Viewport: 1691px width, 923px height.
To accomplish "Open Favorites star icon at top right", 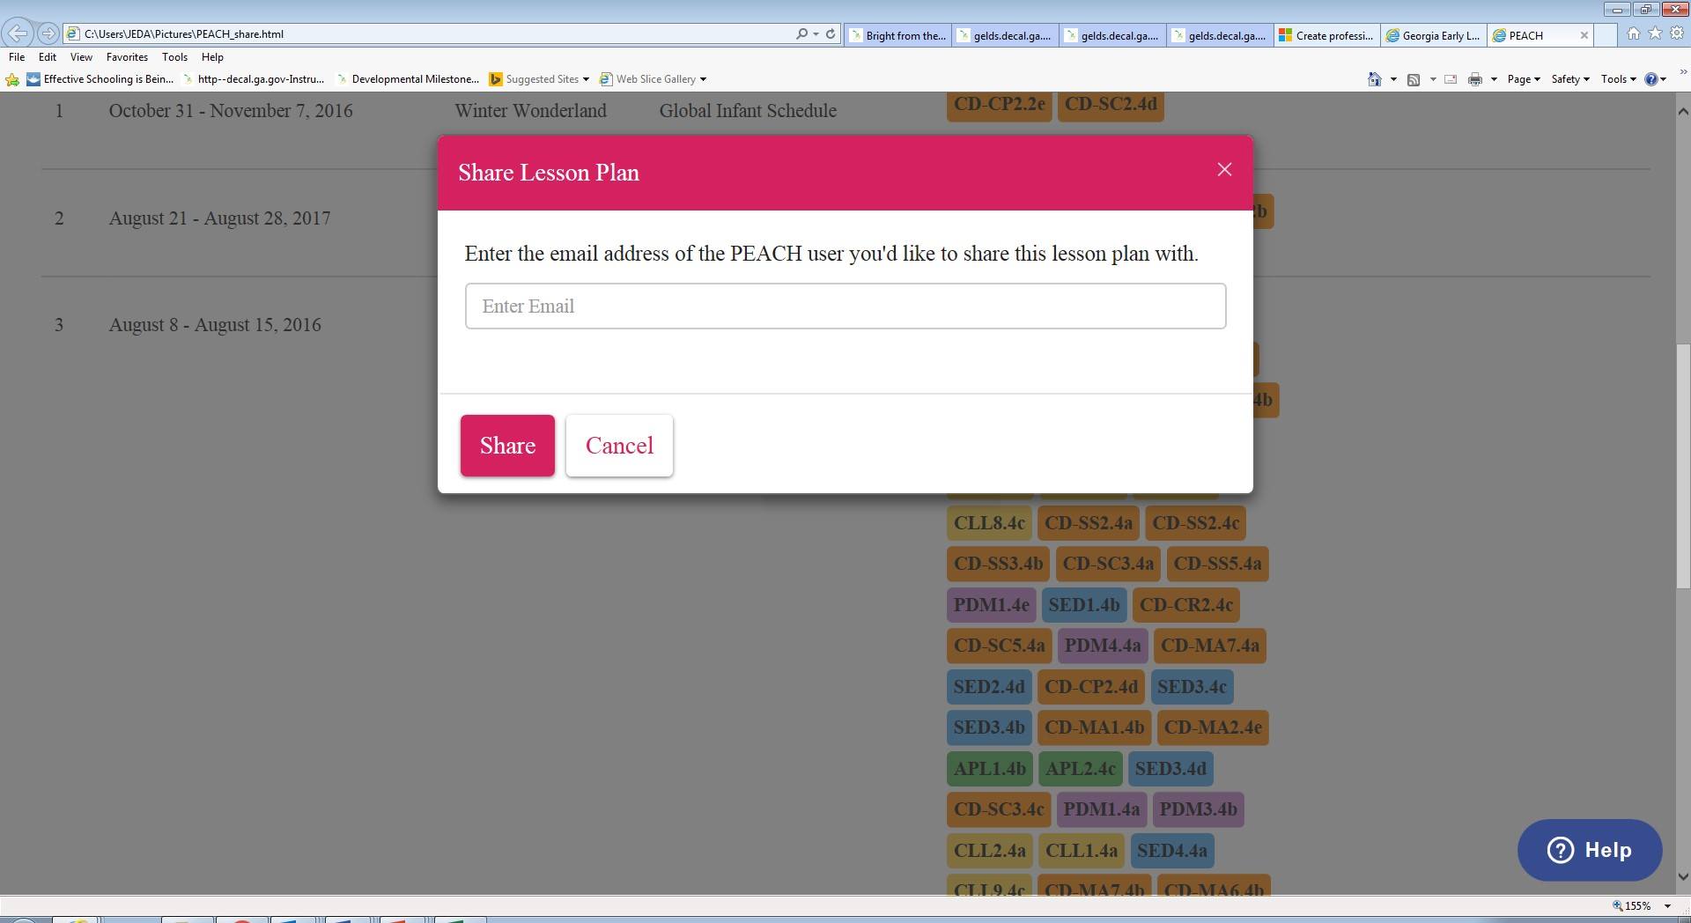I will point(1655,33).
